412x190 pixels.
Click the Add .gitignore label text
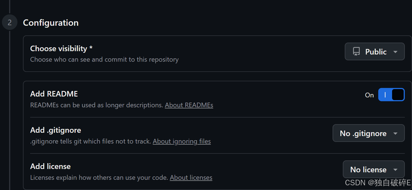(x=56, y=130)
